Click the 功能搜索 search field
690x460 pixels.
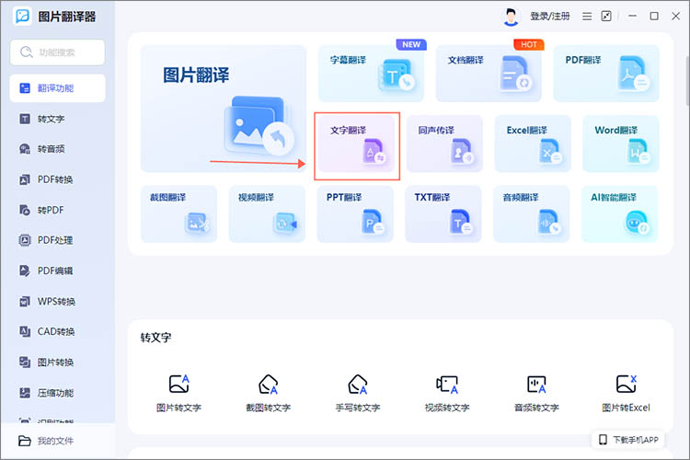(58, 52)
